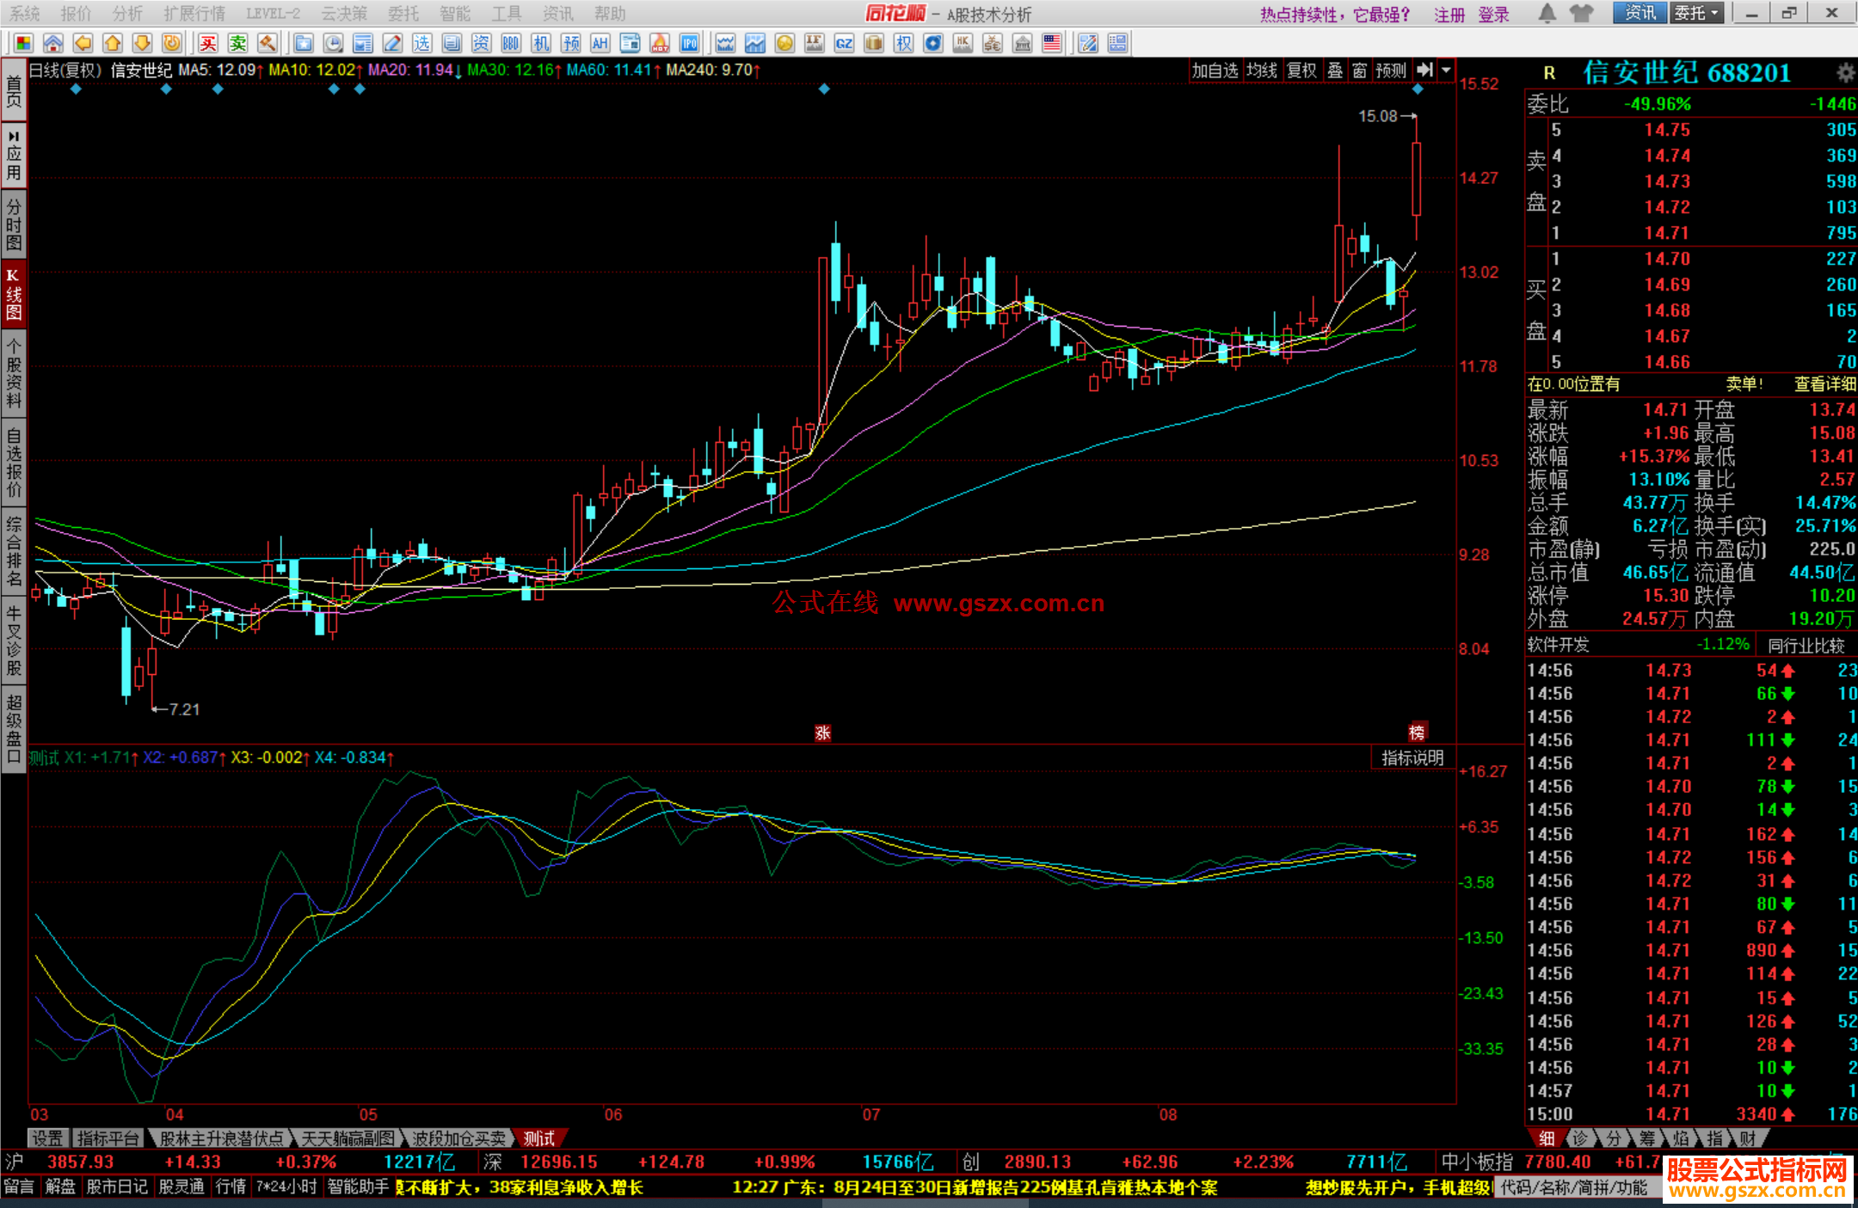The height and width of the screenshot is (1208, 1858).
Task: Toggle 均线 moving average display
Action: (x=1262, y=71)
